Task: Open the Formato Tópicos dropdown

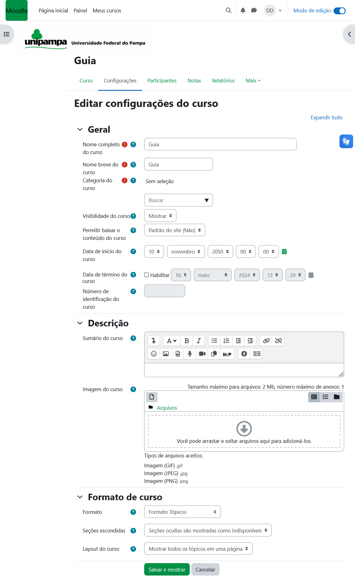Action: (x=182, y=512)
